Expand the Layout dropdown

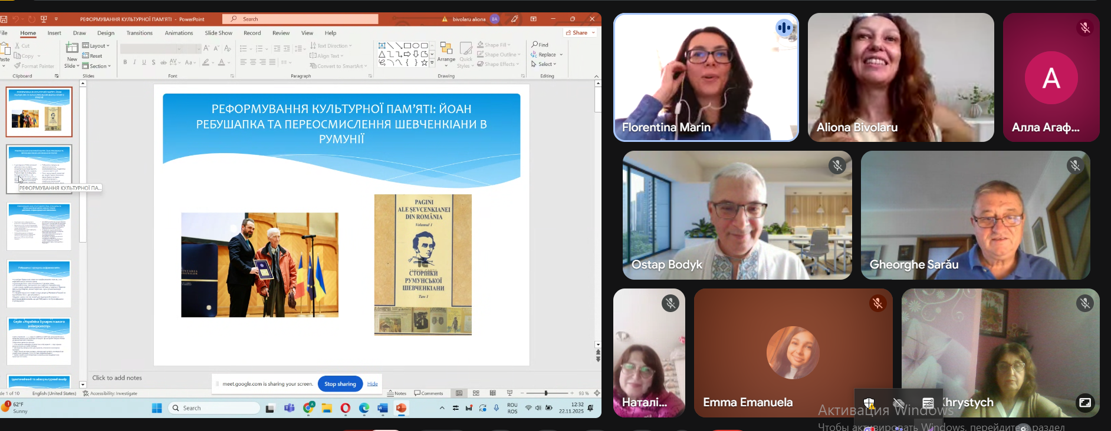coord(96,45)
